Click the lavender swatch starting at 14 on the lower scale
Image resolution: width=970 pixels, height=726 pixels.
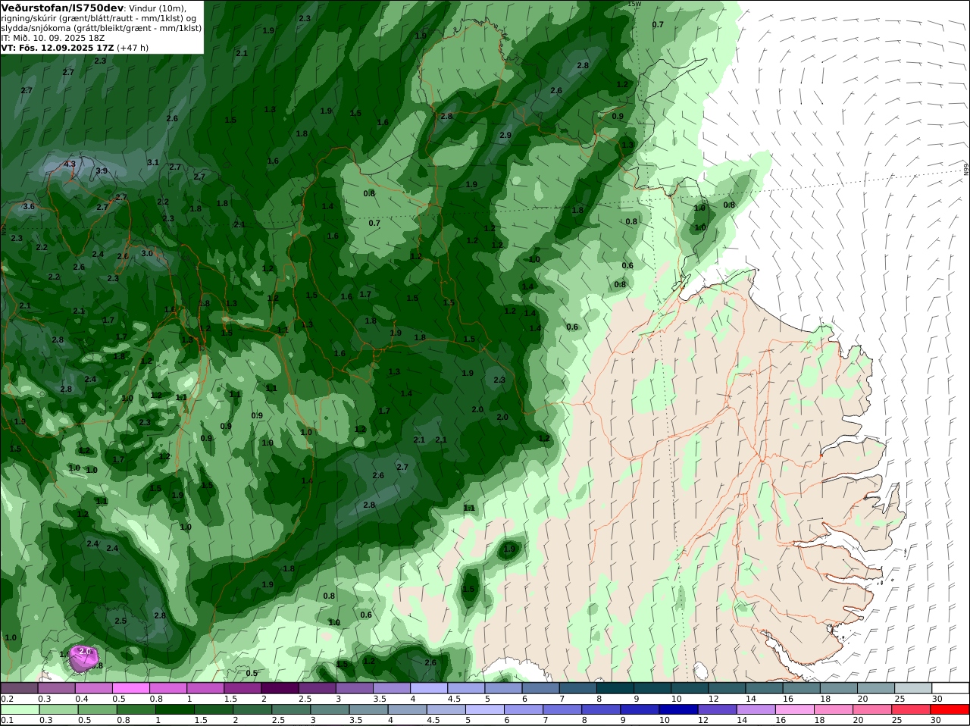point(756,709)
